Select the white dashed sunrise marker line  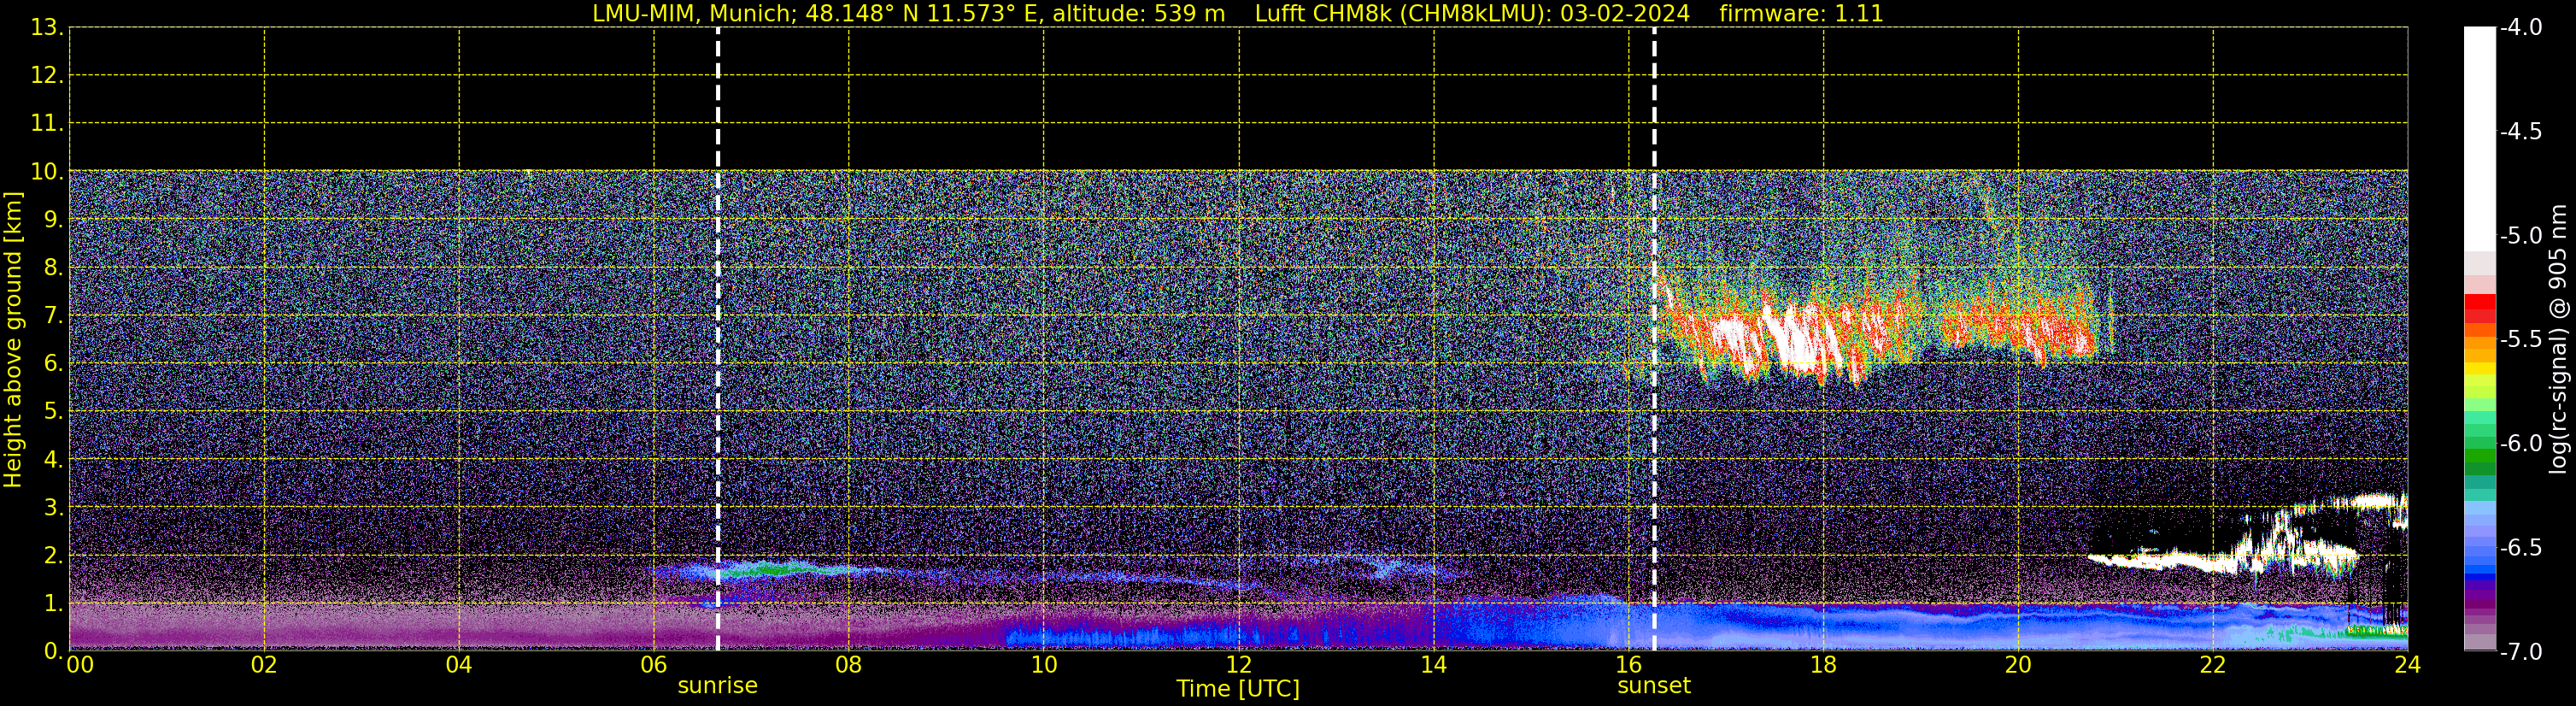(718, 339)
